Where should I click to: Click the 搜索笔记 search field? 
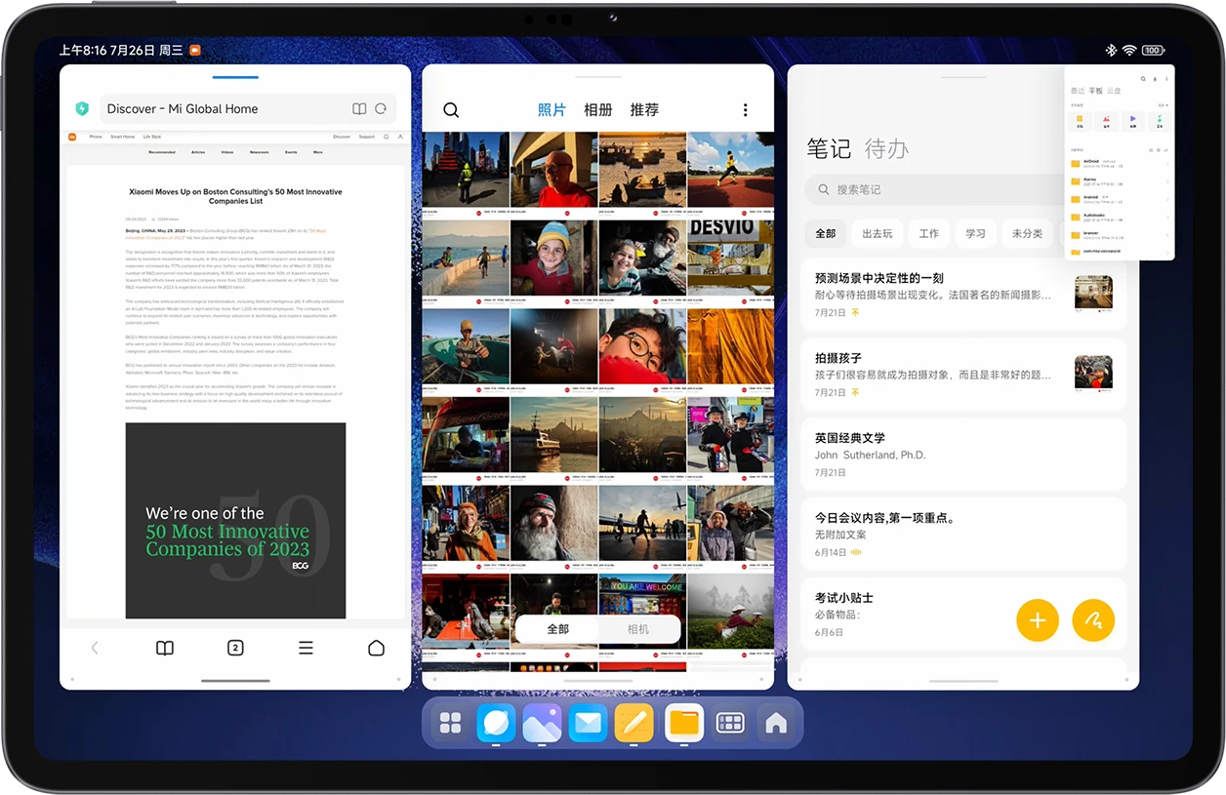(934, 189)
